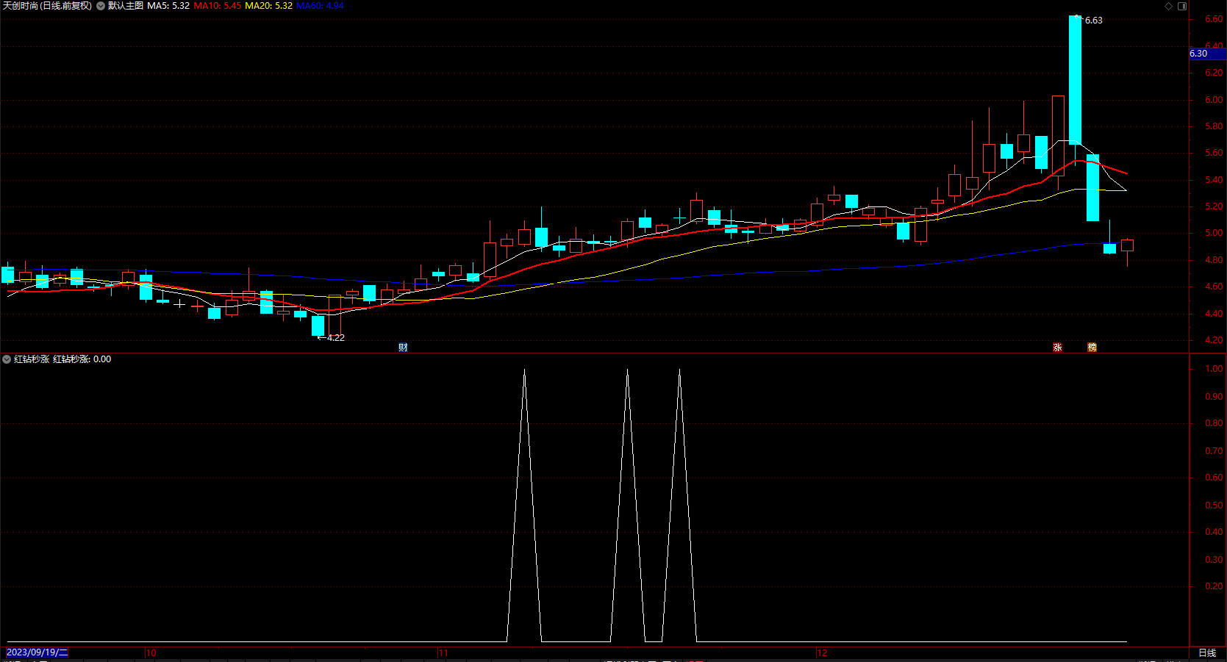Click the 5.00 price axis label

coord(1214,233)
